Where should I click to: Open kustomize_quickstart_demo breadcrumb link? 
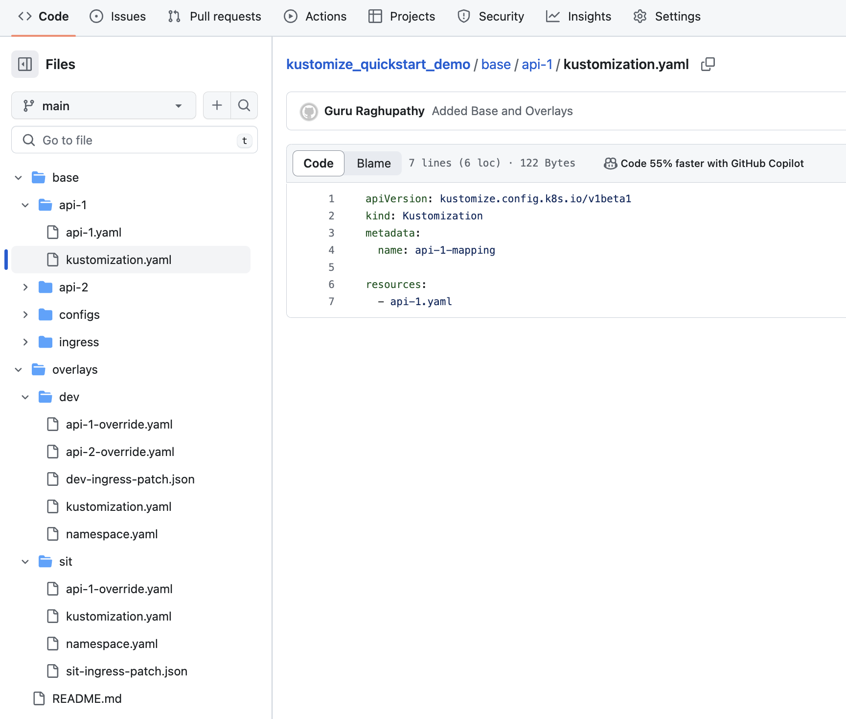378,64
